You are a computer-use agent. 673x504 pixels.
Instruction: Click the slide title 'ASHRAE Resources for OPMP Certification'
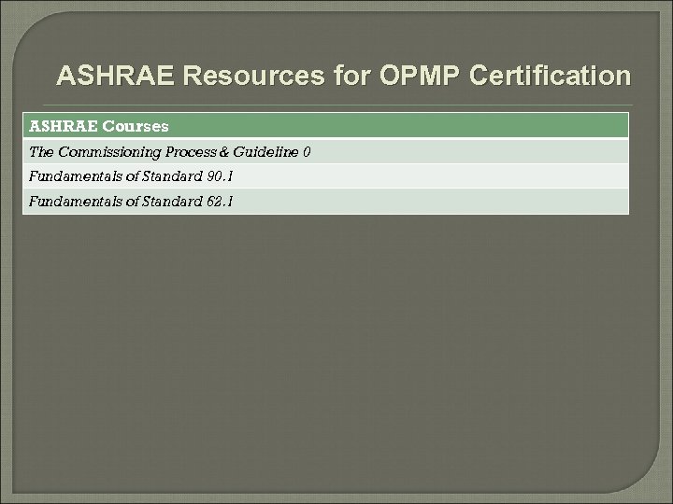pyautogui.click(x=343, y=76)
